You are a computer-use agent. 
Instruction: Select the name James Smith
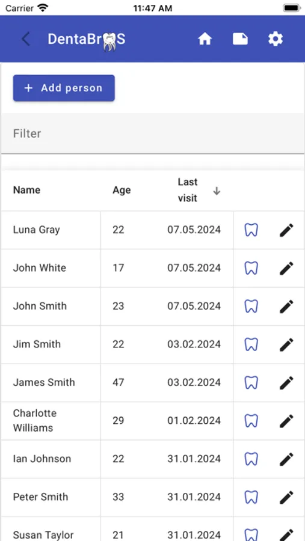point(44,383)
